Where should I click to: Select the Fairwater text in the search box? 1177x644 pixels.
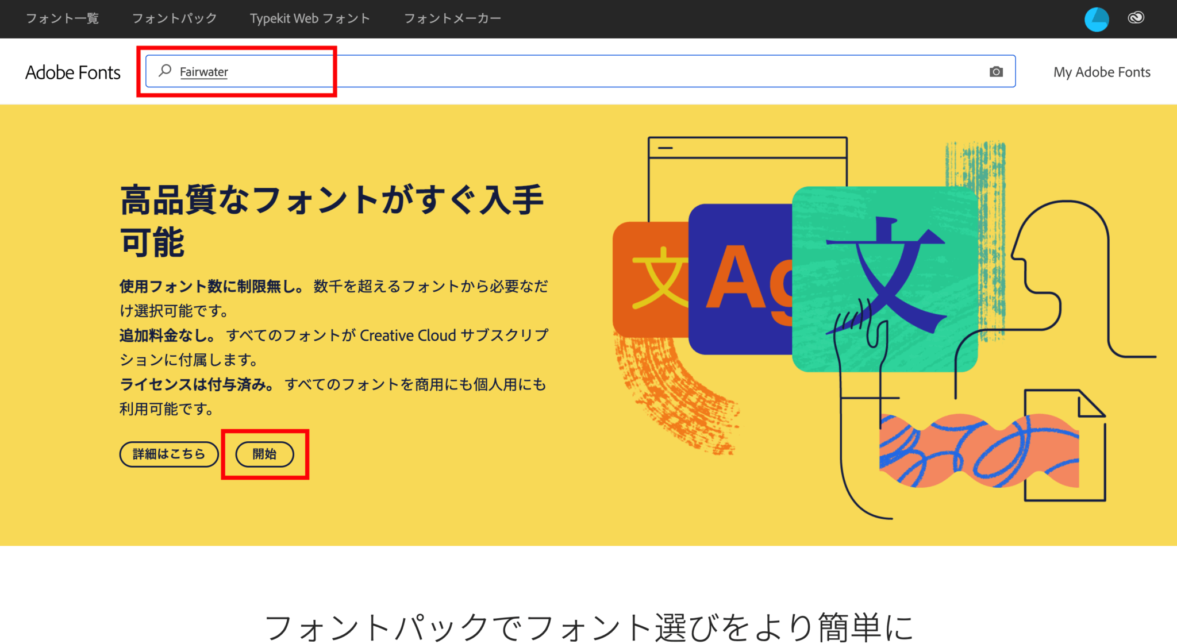click(x=203, y=71)
